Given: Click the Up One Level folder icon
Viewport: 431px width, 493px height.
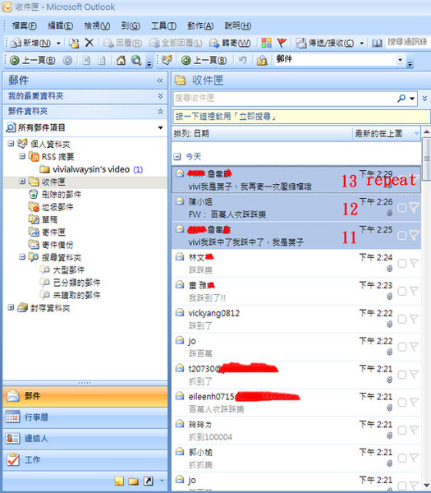Looking at the screenshot, I should click(262, 60).
